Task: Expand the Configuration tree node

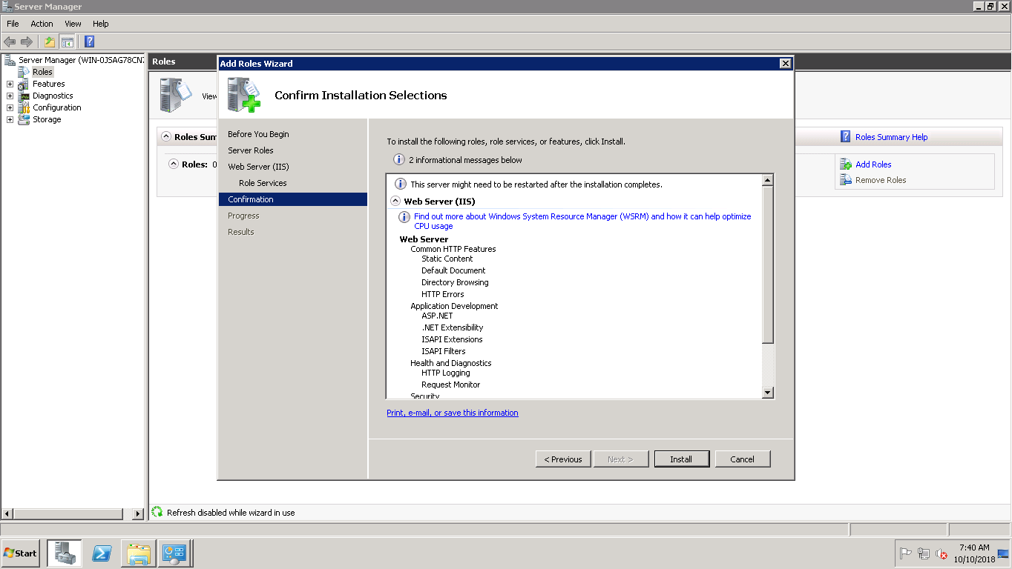Action: point(10,107)
